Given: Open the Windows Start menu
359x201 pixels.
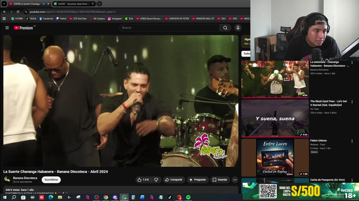Looking at the screenshot, I should pyautogui.click(x=5, y=197).
